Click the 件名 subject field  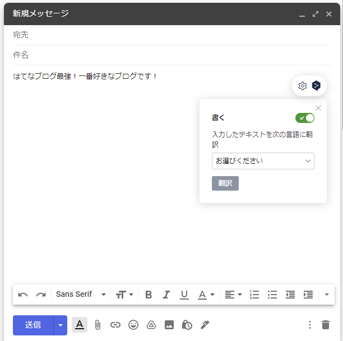tap(172, 55)
